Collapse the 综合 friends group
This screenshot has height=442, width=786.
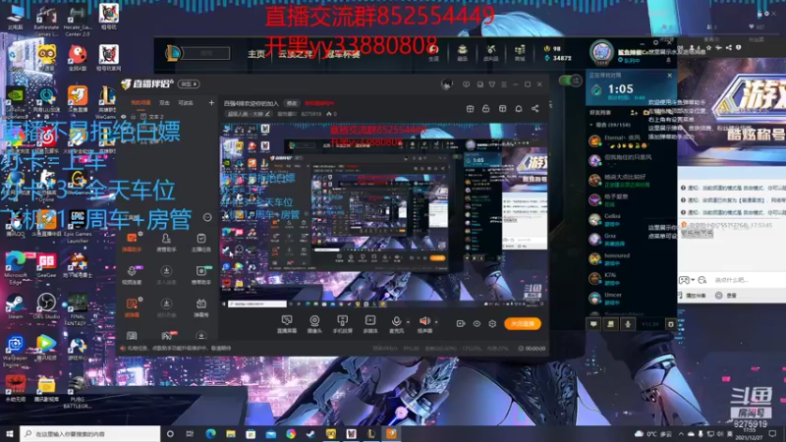[591, 125]
